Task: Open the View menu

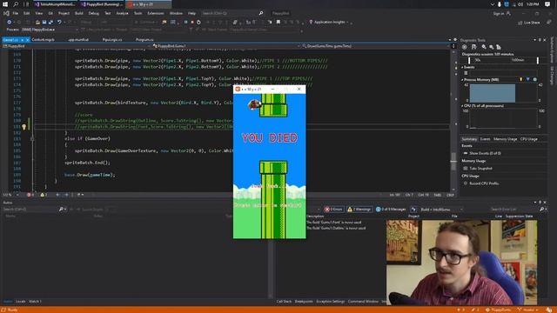Action: click(x=38, y=13)
